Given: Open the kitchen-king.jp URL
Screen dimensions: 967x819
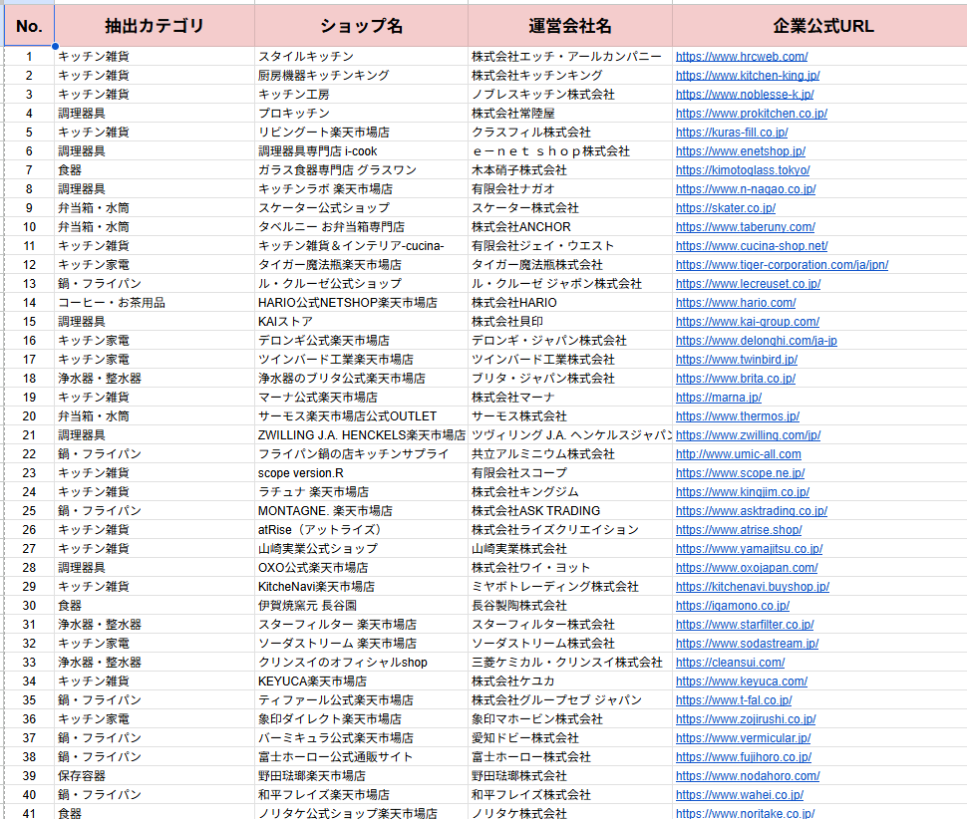Looking at the screenshot, I should point(748,75).
